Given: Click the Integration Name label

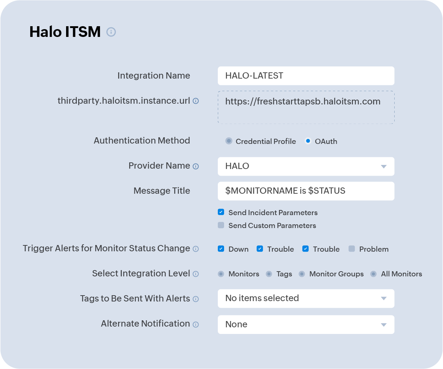Looking at the screenshot, I should click(154, 76).
